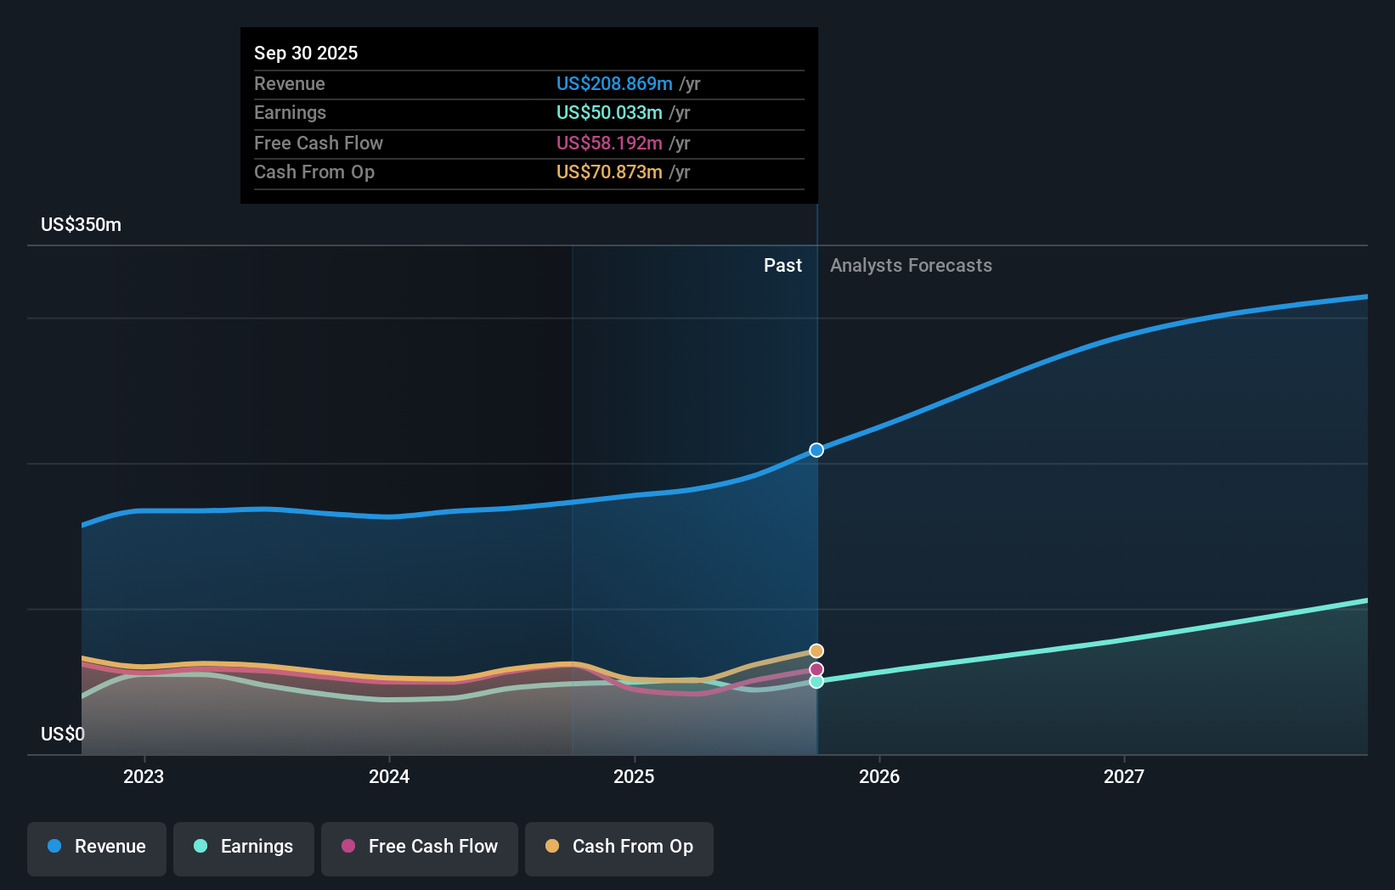Screen dimensions: 1395x890
Task: Click the Analysts Forecasts section label
Action: [x=911, y=265]
